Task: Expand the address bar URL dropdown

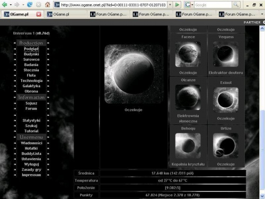Action: tap(170, 5)
